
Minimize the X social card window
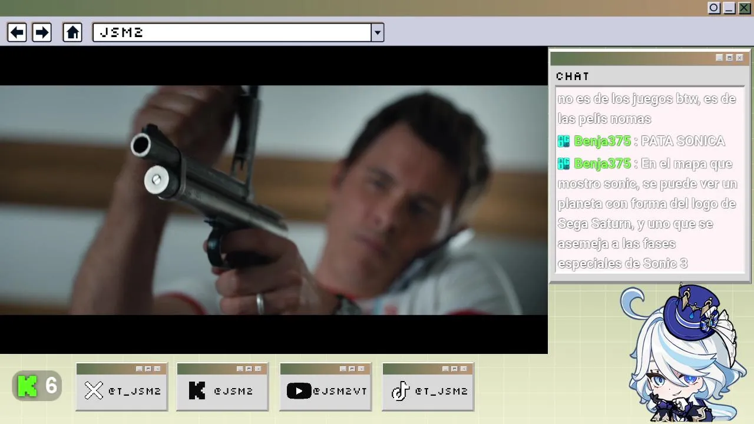click(x=139, y=369)
